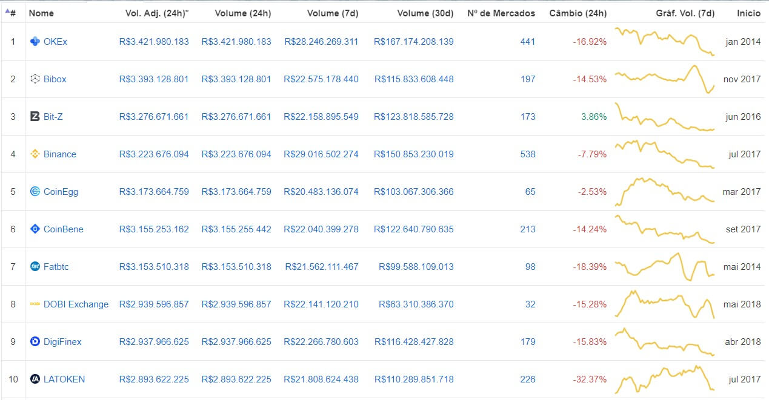Click OKEx markets count 441

[x=528, y=41]
